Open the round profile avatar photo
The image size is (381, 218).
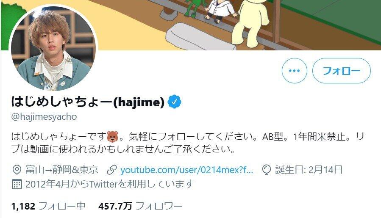click(53, 48)
